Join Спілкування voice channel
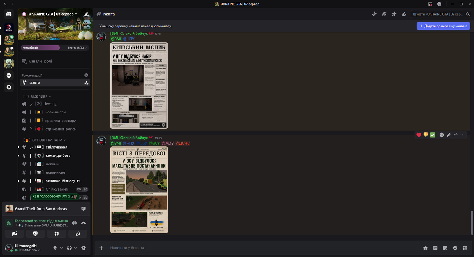 click(x=55, y=189)
